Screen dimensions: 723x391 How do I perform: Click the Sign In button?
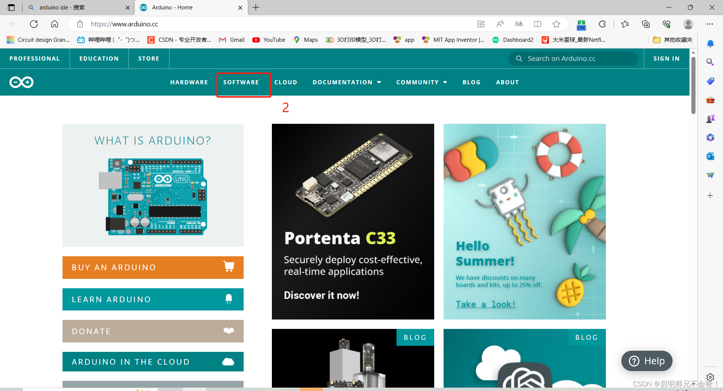point(667,59)
